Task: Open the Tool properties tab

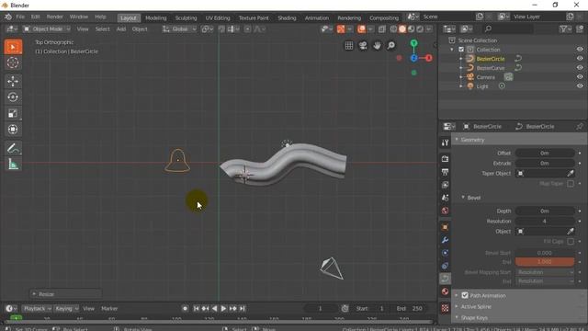Action: [445, 143]
